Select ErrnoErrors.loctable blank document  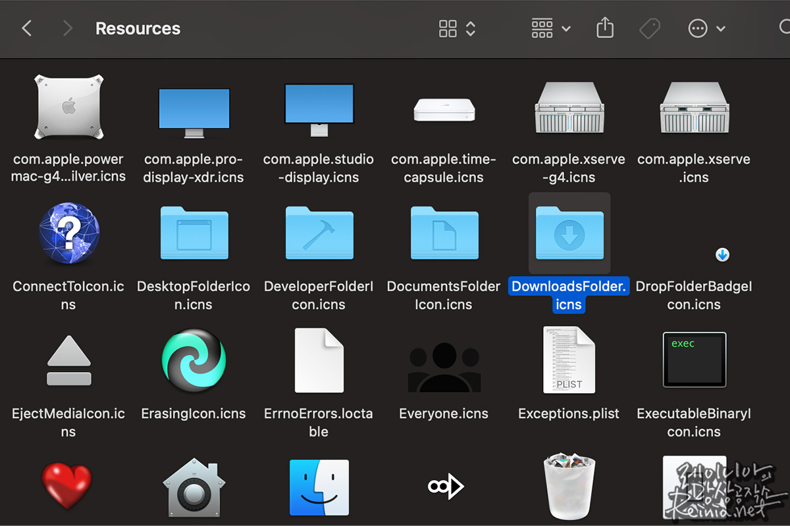pyautogui.click(x=319, y=360)
